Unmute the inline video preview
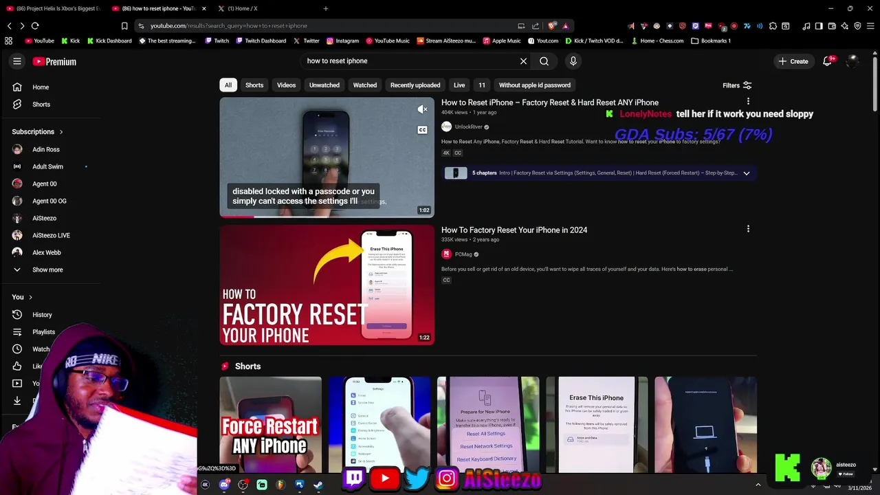Screen dimensions: 880x495 tap(422, 109)
